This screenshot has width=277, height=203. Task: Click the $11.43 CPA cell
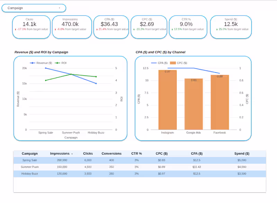pyautogui.click(x=197, y=167)
